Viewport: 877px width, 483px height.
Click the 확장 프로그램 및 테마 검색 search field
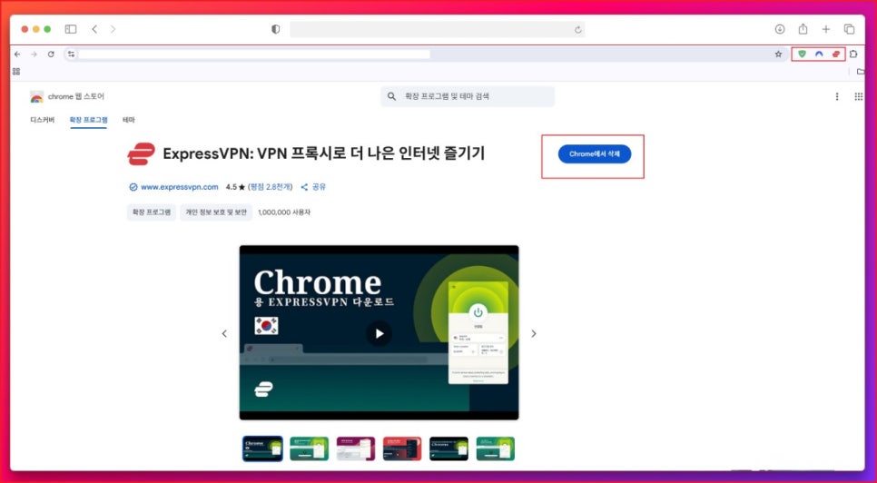pos(468,96)
